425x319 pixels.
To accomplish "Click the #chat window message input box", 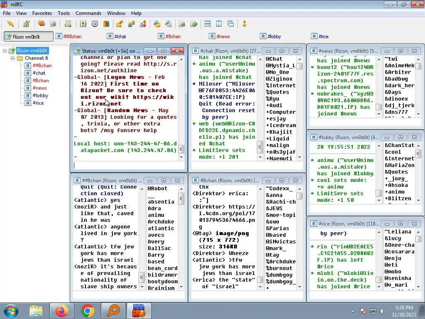I will coord(247,165).
